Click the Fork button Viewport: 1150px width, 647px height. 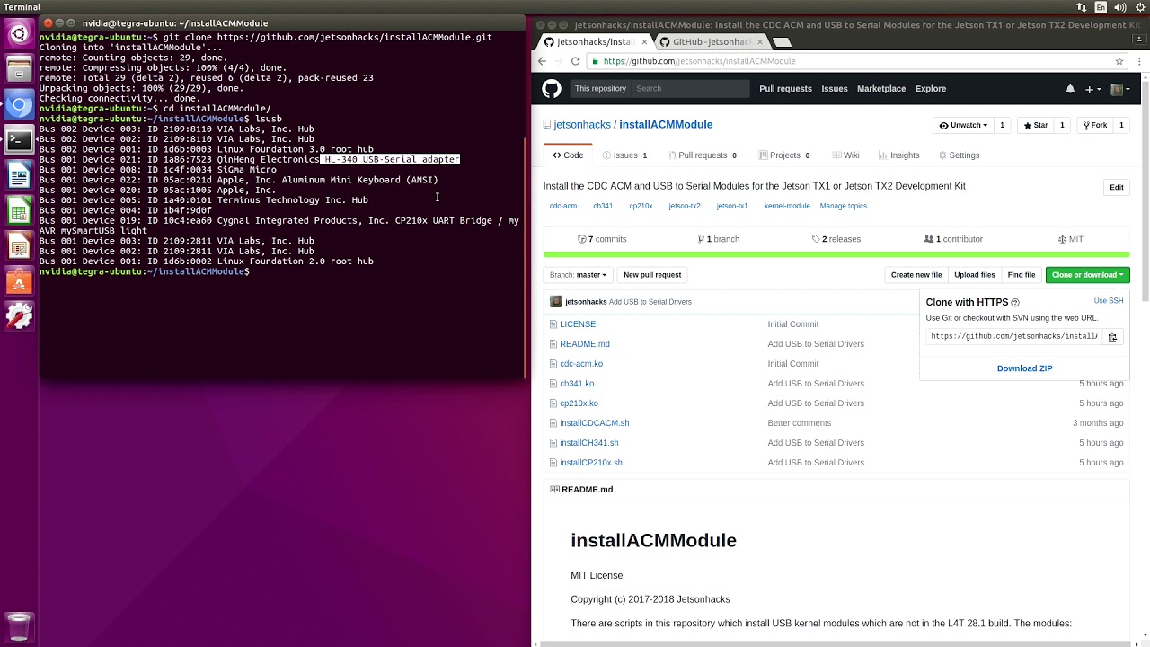(1095, 125)
